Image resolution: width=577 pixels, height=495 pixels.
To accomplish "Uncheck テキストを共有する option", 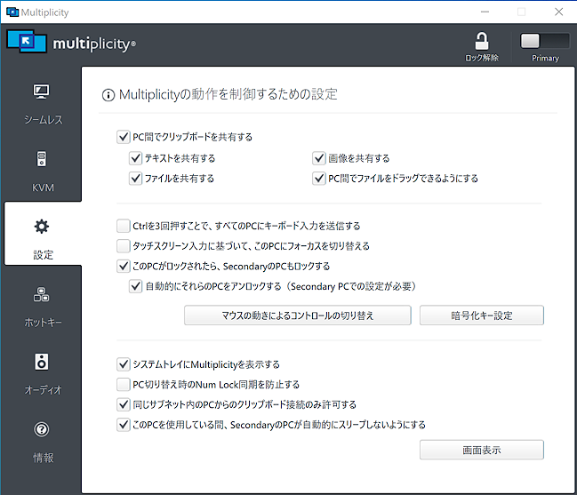I will click(135, 158).
